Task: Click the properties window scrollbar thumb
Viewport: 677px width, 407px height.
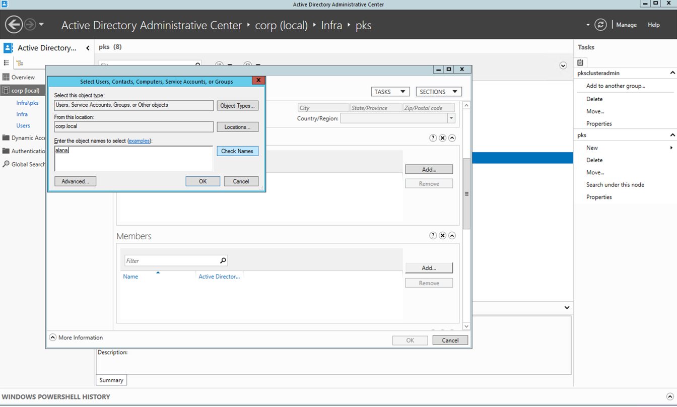Action: (x=466, y=194)
